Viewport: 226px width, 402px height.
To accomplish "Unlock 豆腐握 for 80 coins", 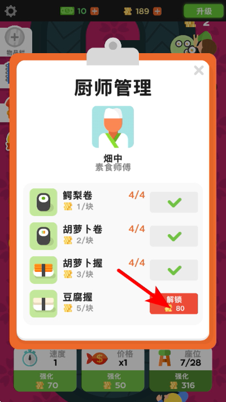I will (173, 304).
